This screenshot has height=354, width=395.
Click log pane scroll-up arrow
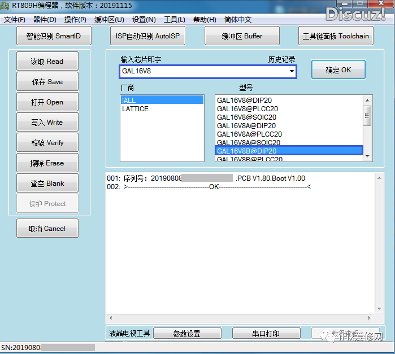(379, 178)
